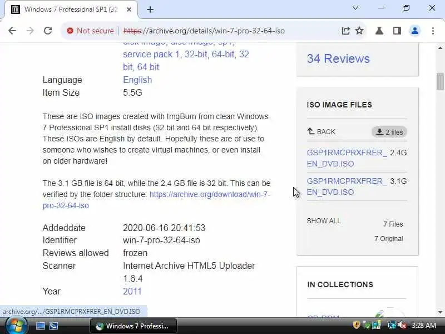Click the Not secure warning badge
The image size is (445, 334).
click(90, 31)
